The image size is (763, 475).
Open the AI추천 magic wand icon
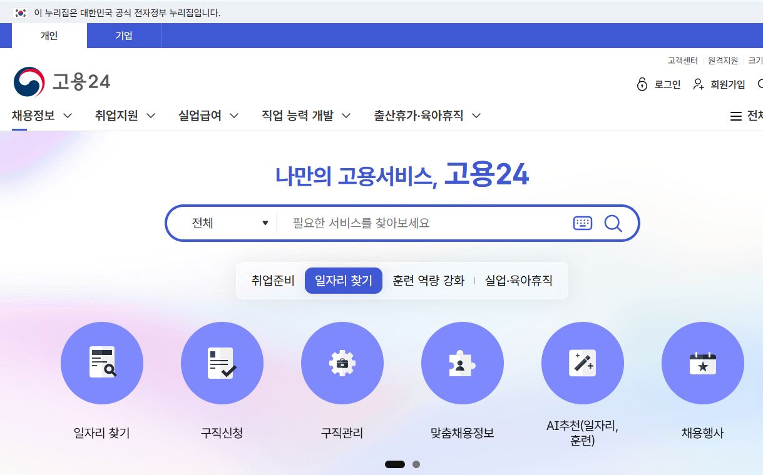(583, 363)
